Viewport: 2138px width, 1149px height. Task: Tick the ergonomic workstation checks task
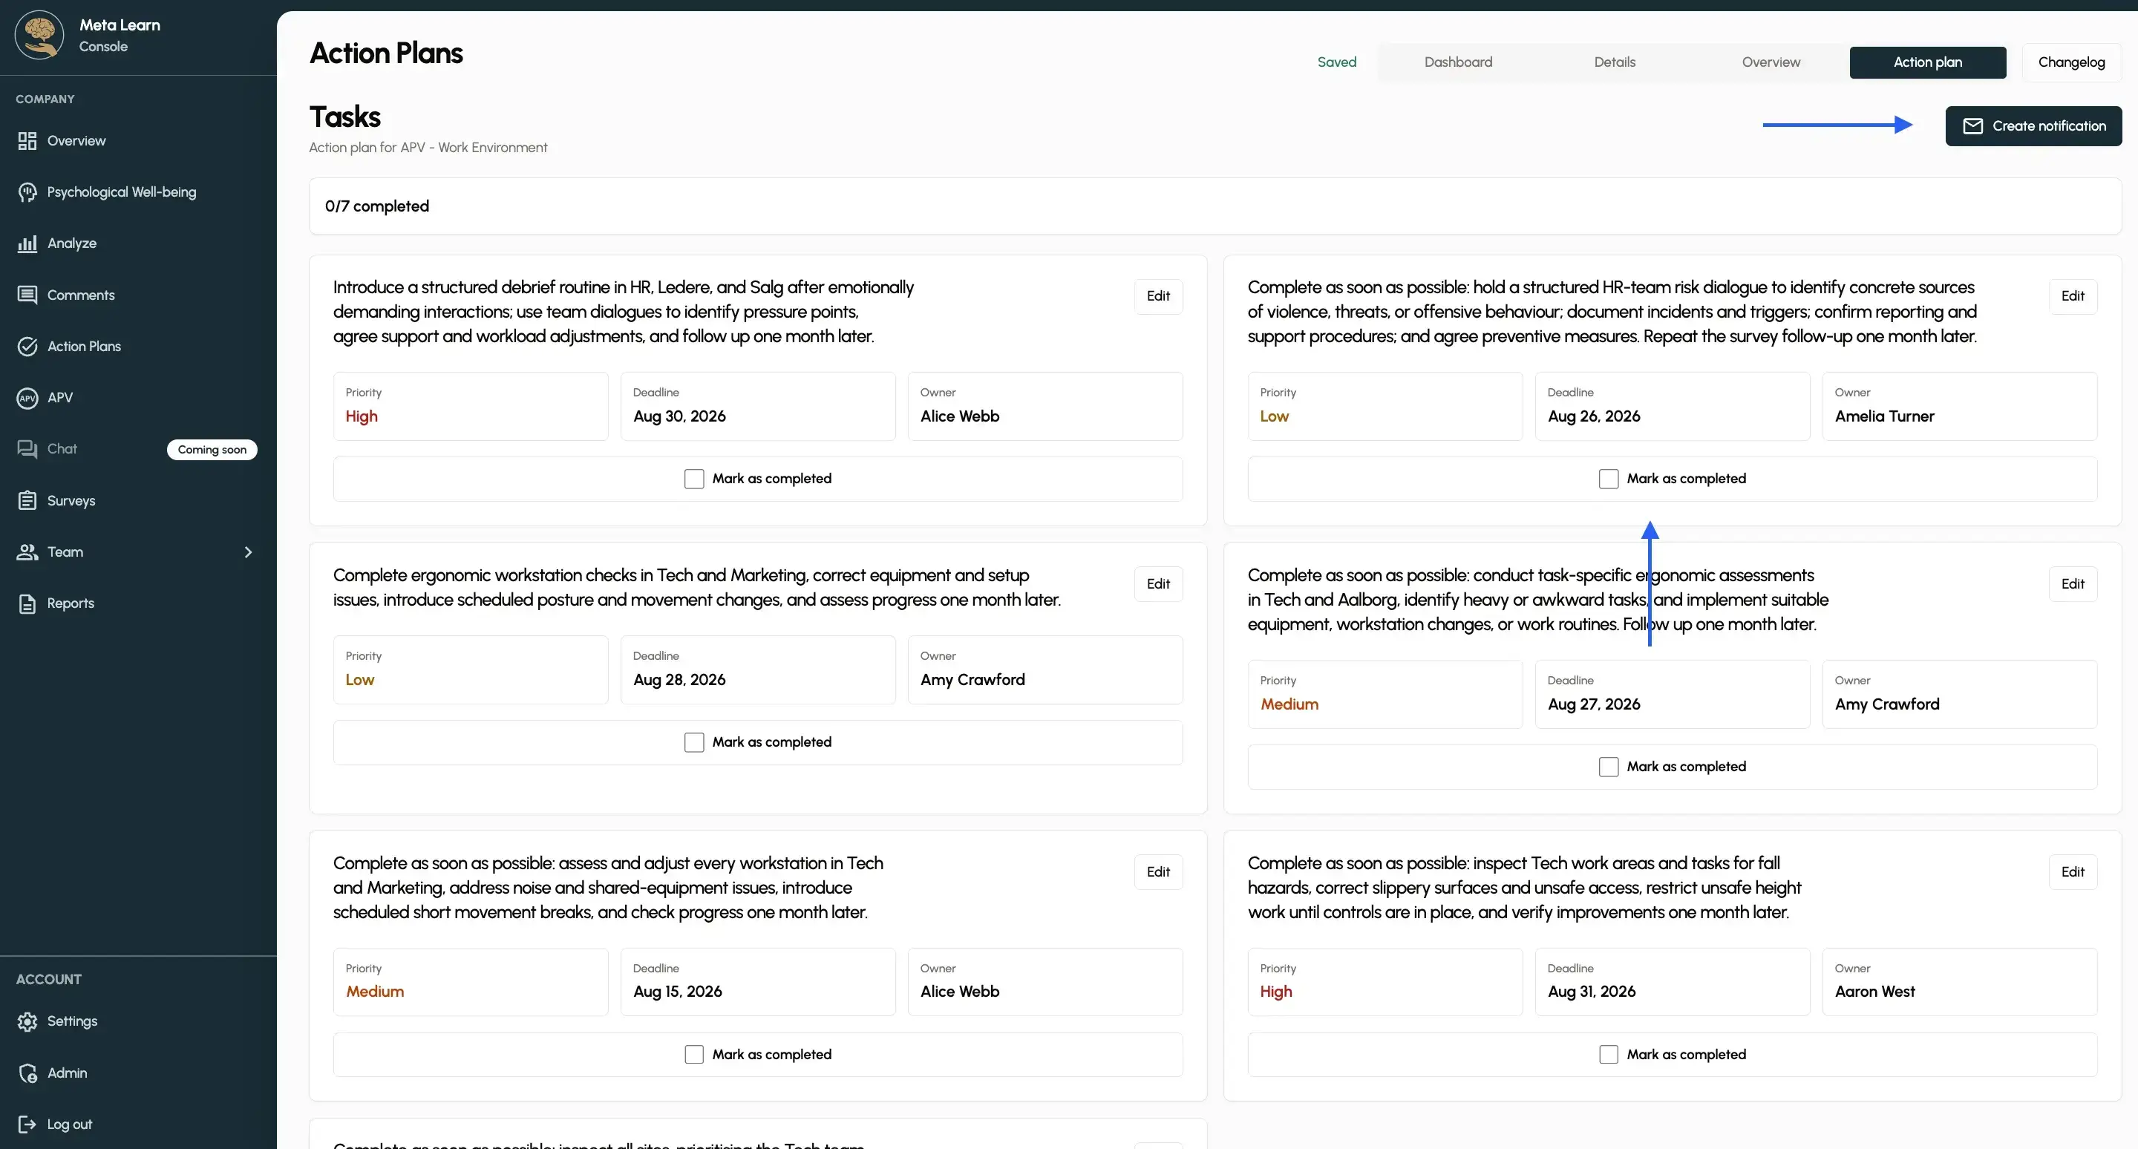click(694, 742)
